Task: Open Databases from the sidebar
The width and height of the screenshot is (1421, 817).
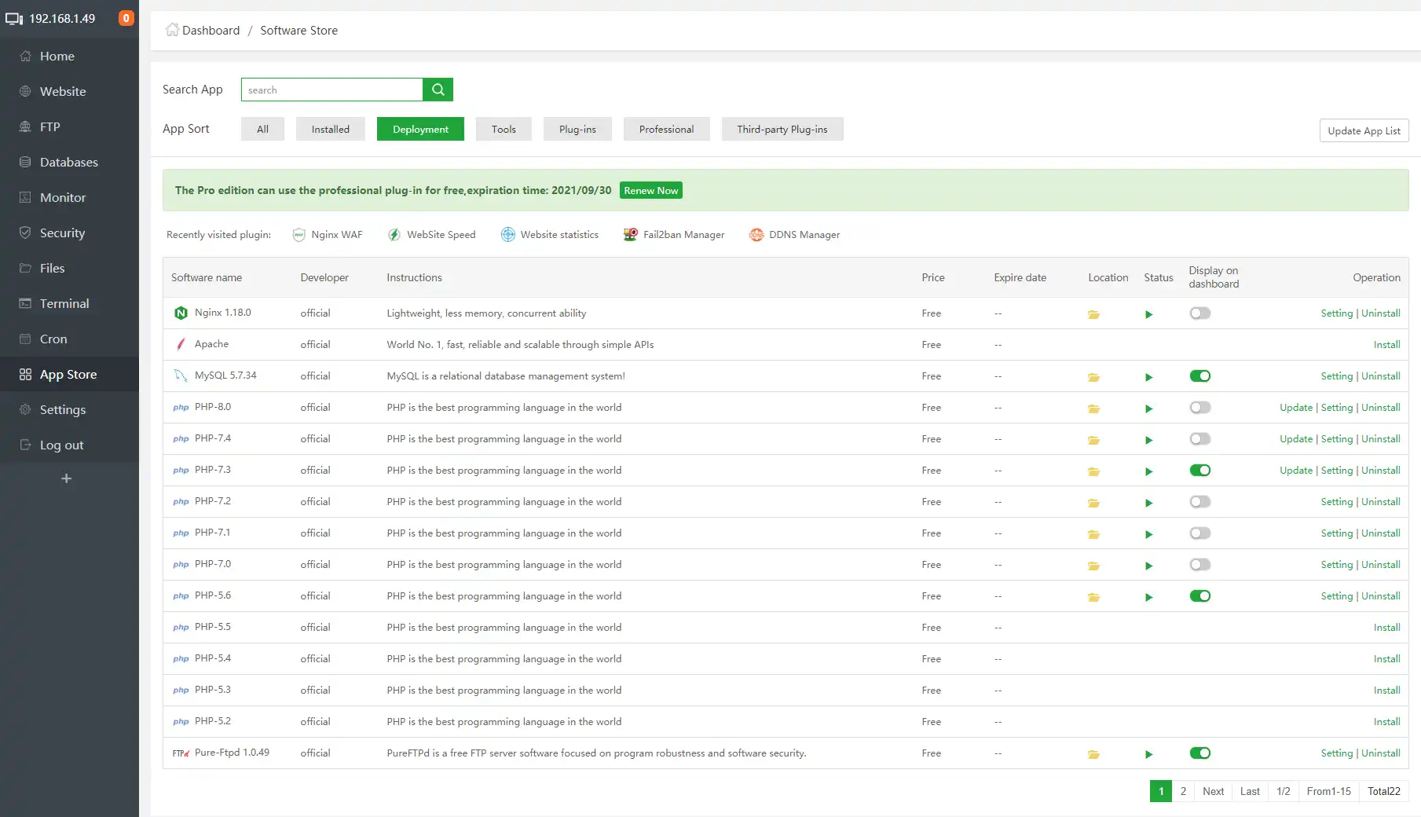Action: pos(69,163)
